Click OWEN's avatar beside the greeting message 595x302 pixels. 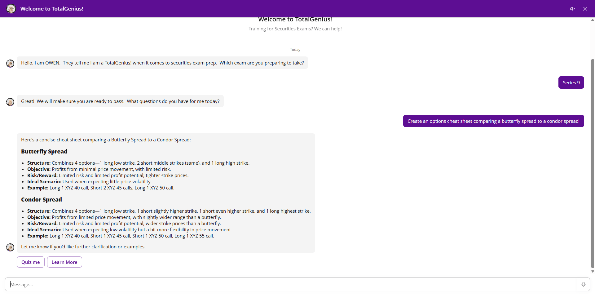click(x=10, y=64)
